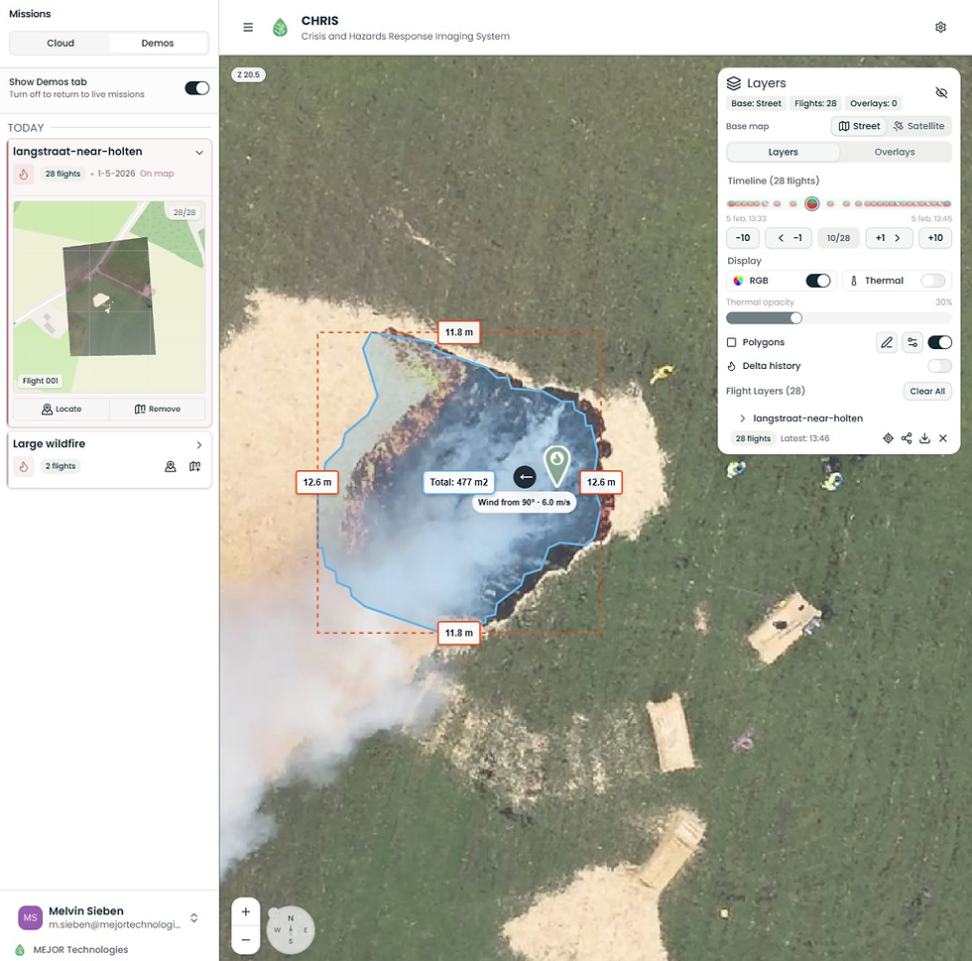
Task: Click the fire icon on langstraat-near-holten card
Action: pyautogui.click(x=24, y=175)
